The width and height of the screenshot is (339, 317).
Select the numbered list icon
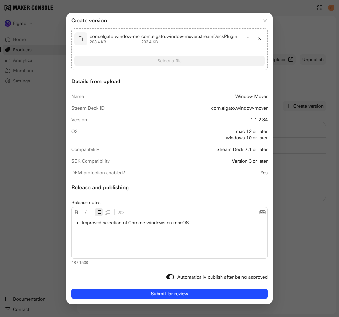[x=108, y=212]
